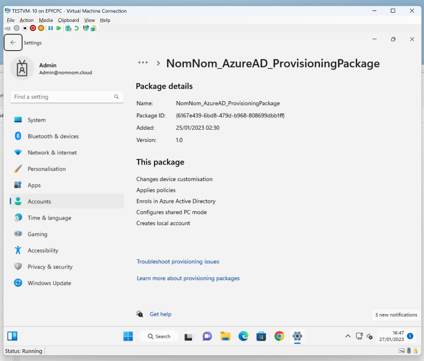
Task: Select Windows Update in the sidebar
Action: click(48, 283)
